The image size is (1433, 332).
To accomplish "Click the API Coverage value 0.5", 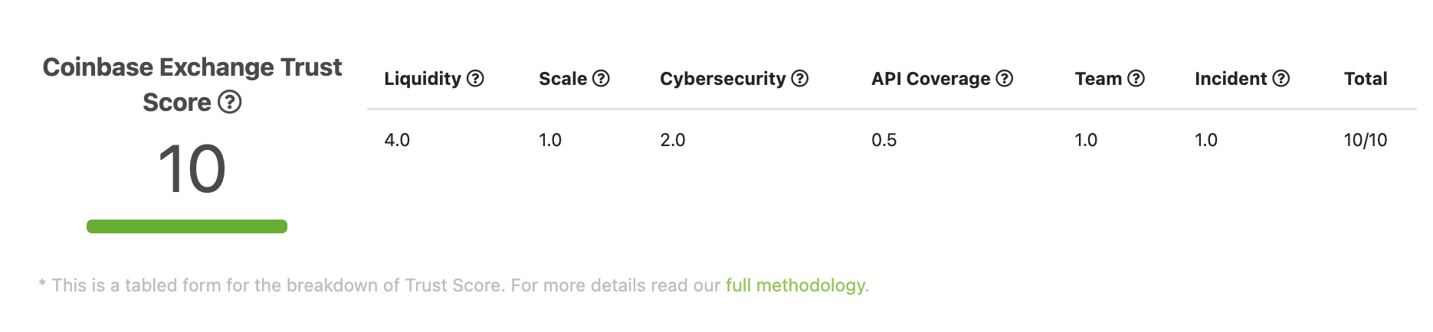I will (x=884, y=140).
